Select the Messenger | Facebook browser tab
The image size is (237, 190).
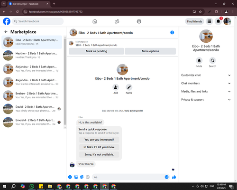click(29, 4)
